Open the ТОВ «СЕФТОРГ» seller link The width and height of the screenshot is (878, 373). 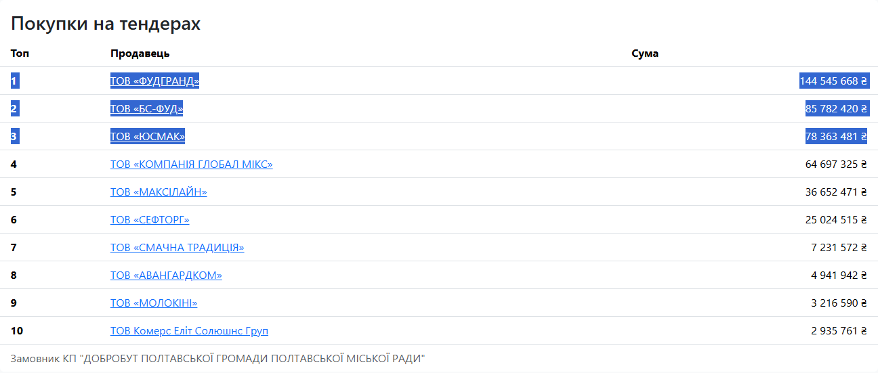(150, 220)
